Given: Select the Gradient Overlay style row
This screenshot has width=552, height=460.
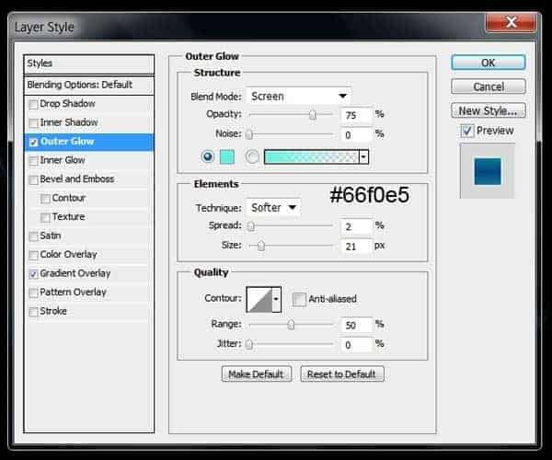Looking at the screenshot, I should coord(88,273).
